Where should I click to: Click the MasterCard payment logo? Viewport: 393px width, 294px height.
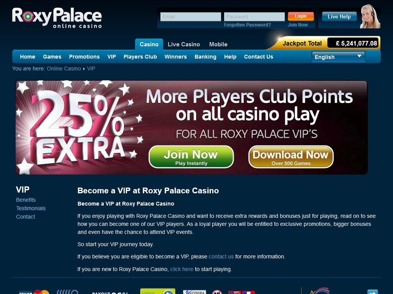click(41, 292)
